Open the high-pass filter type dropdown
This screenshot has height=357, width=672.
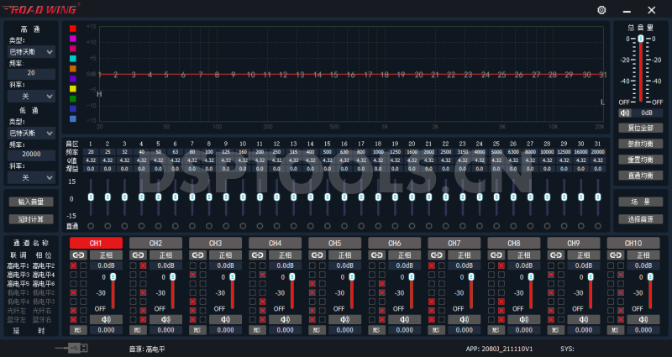(x=30, y=52)
